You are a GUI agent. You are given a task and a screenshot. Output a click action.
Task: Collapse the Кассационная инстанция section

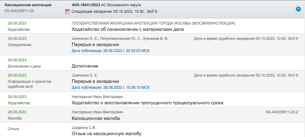tap(298, 9)
